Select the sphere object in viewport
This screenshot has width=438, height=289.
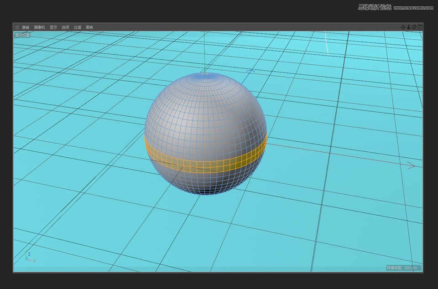(x=205, y=114)
